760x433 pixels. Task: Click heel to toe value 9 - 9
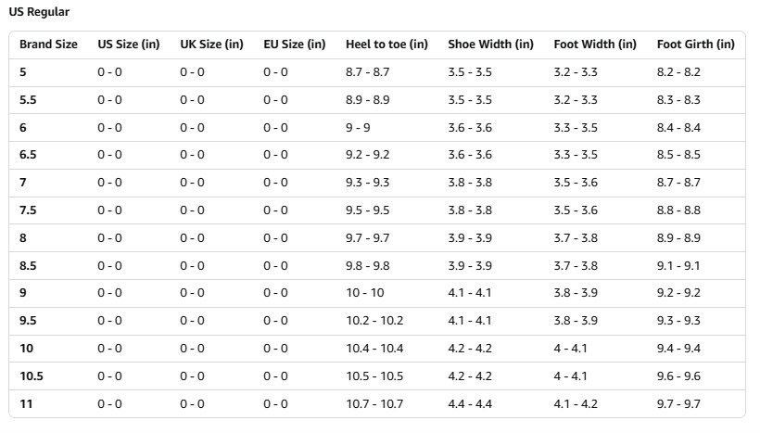(358, 128)
